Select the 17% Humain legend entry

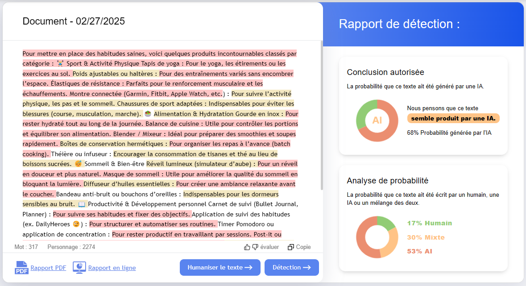click(429, 223)
